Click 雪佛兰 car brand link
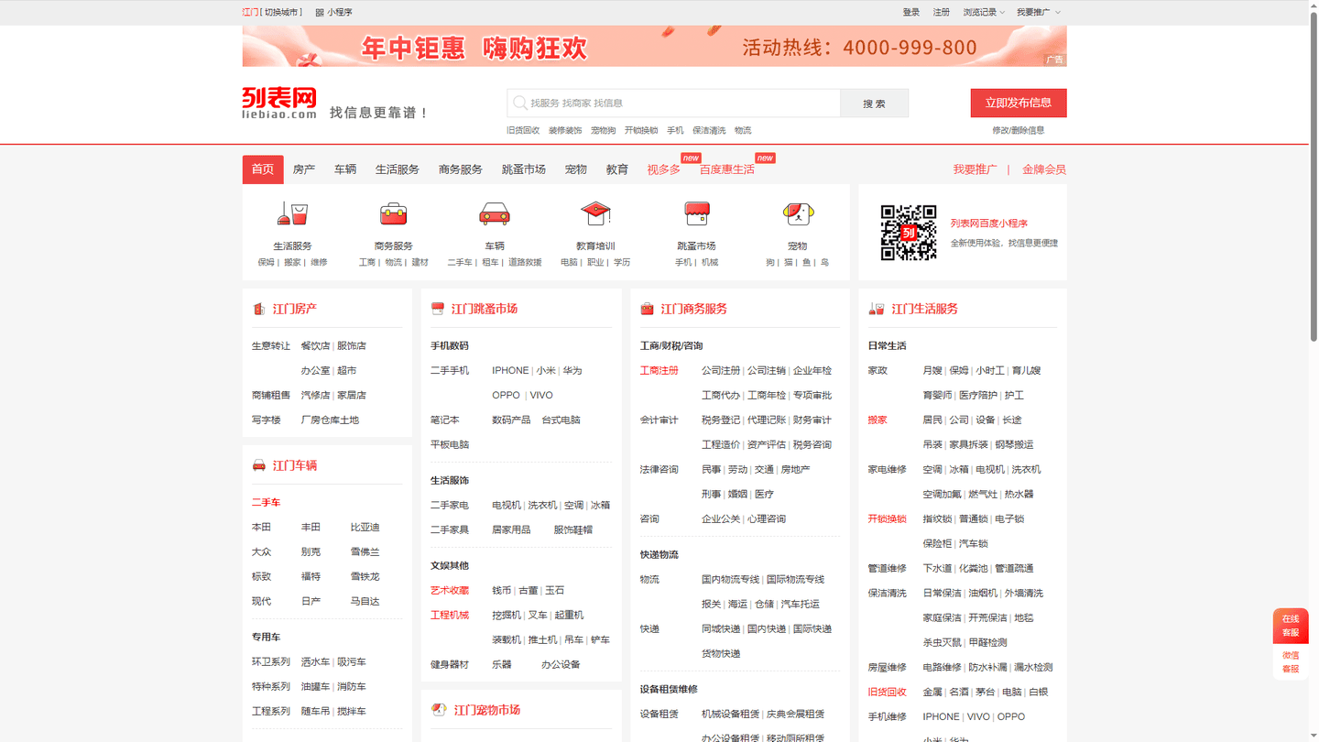The width and height of the screenshot is (1319, 742). click(x=365, y=552)
